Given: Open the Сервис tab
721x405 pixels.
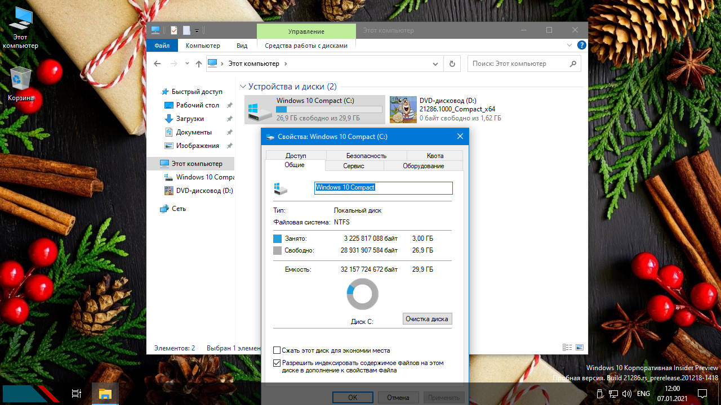Looking at the screenshot, I should pyautogui.click(x=354, y=166).
